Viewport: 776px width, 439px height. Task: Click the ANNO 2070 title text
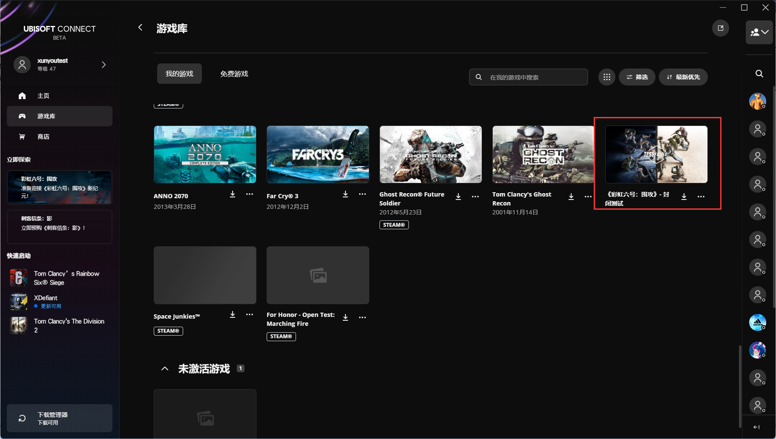point(171,196)
